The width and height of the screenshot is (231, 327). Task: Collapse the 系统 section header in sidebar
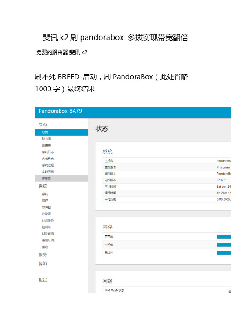[42, 186]
